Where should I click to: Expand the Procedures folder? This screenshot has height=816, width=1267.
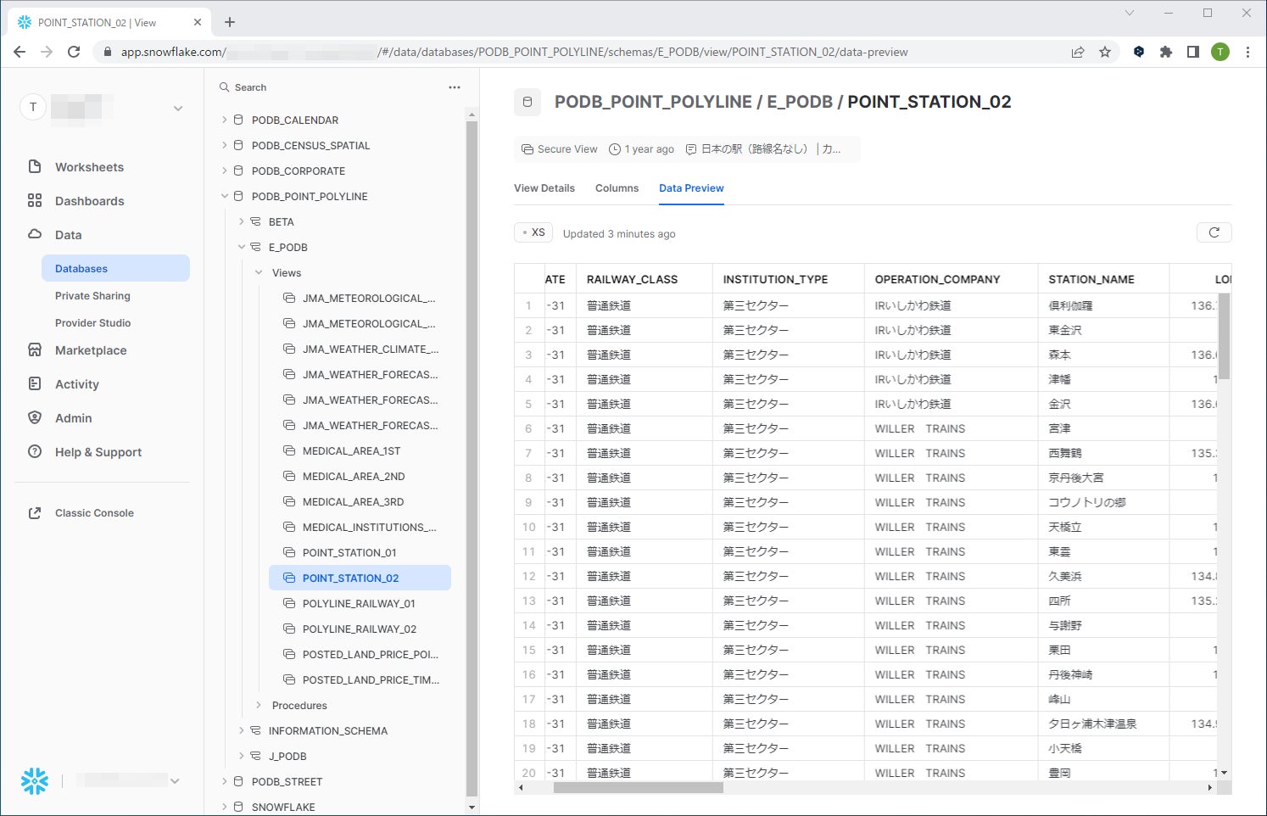pyautogui.click(x=259, y=705)
